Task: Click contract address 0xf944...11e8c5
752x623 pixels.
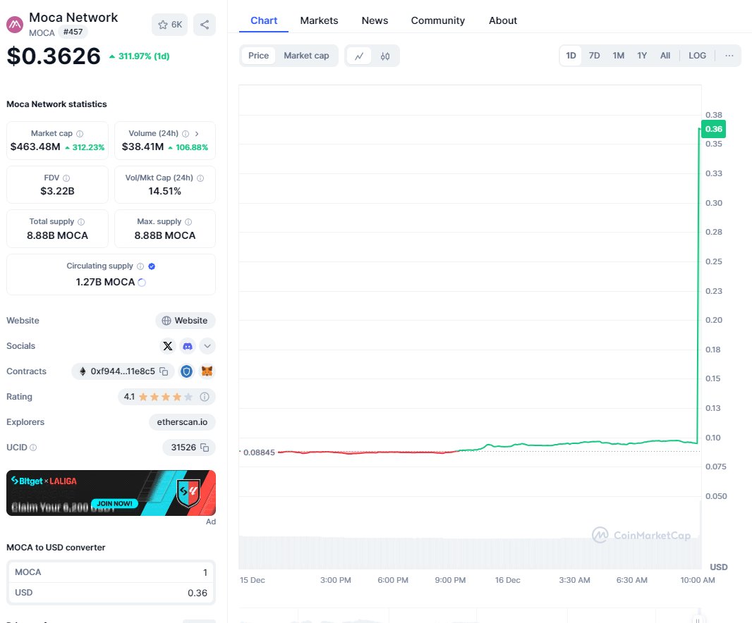Action: 122,371
